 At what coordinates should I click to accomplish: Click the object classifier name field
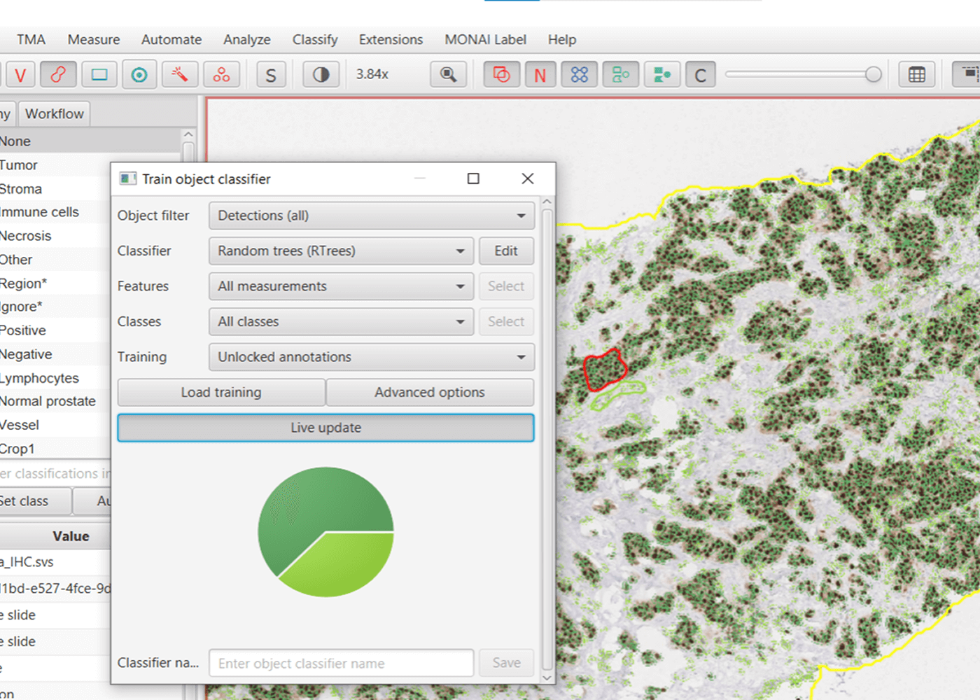[341, 663]
